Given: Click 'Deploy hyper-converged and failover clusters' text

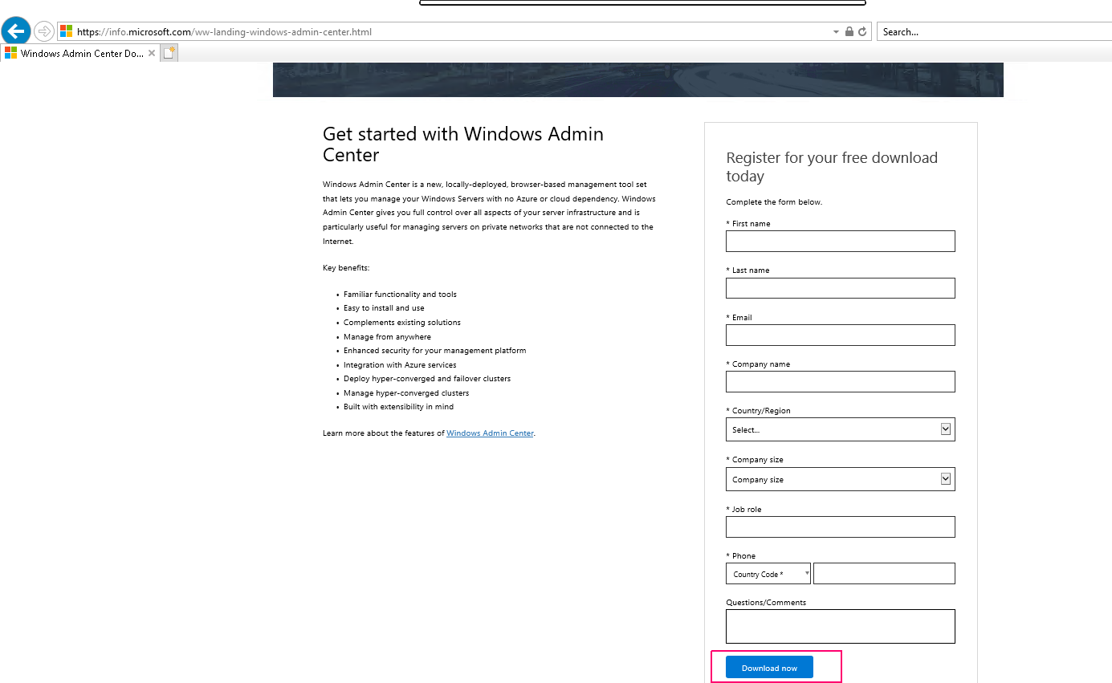Looking at the screenshot, I should [x=427, y=379].
